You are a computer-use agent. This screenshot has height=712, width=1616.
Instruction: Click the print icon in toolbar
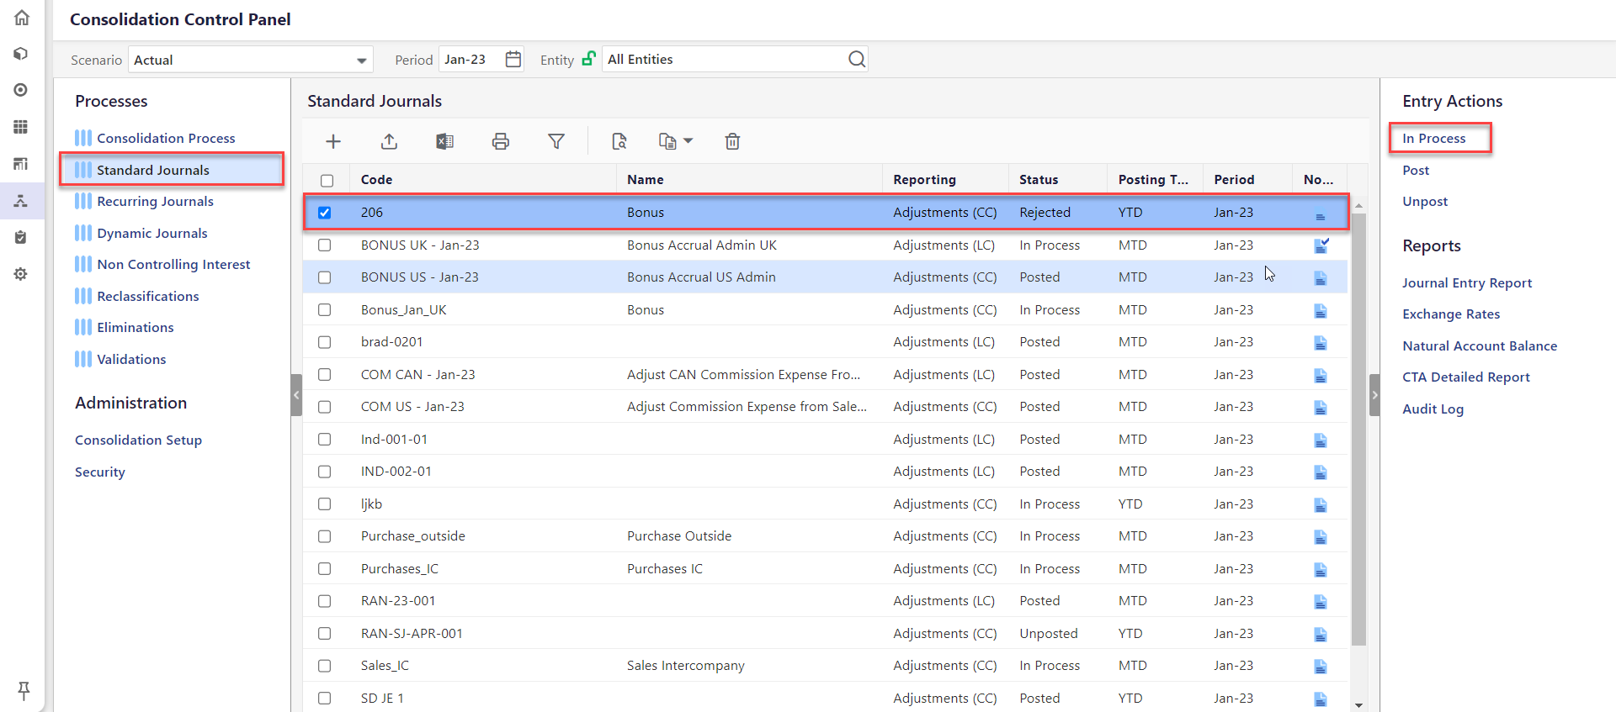tap(501, 141)
